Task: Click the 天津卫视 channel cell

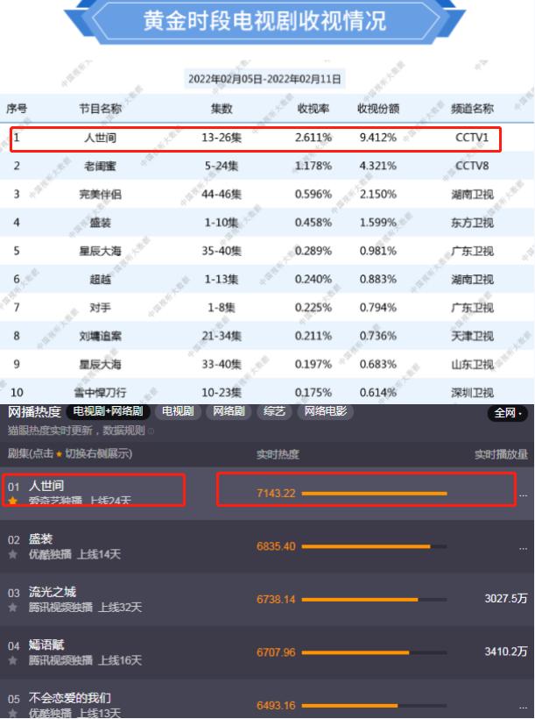Action: (x=472, y=336)
